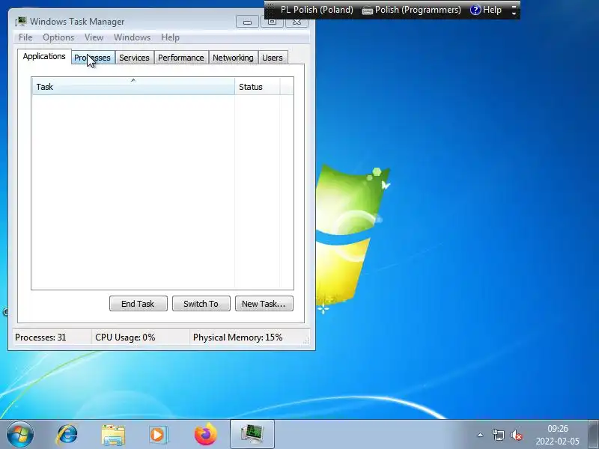This screenshot has height=449, width=599.
Task: Select the Task Manager taskbar button
Action: (252, 435)
